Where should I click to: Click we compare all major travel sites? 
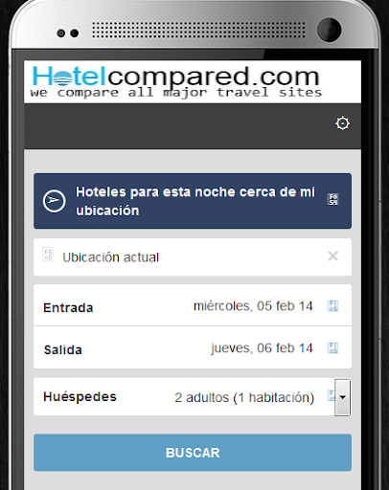[175, 93]
